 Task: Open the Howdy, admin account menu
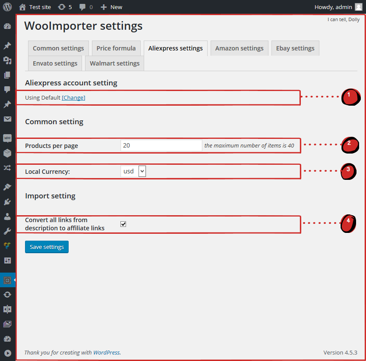(333, 7)
